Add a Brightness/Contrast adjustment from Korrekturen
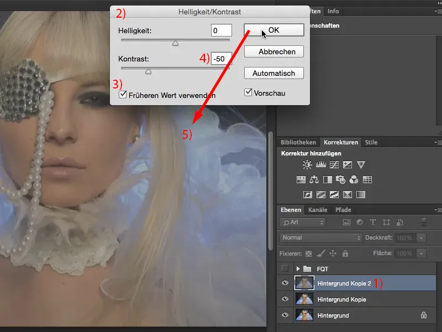The height and width of the screenshot is (332, 442). (307, 164)
